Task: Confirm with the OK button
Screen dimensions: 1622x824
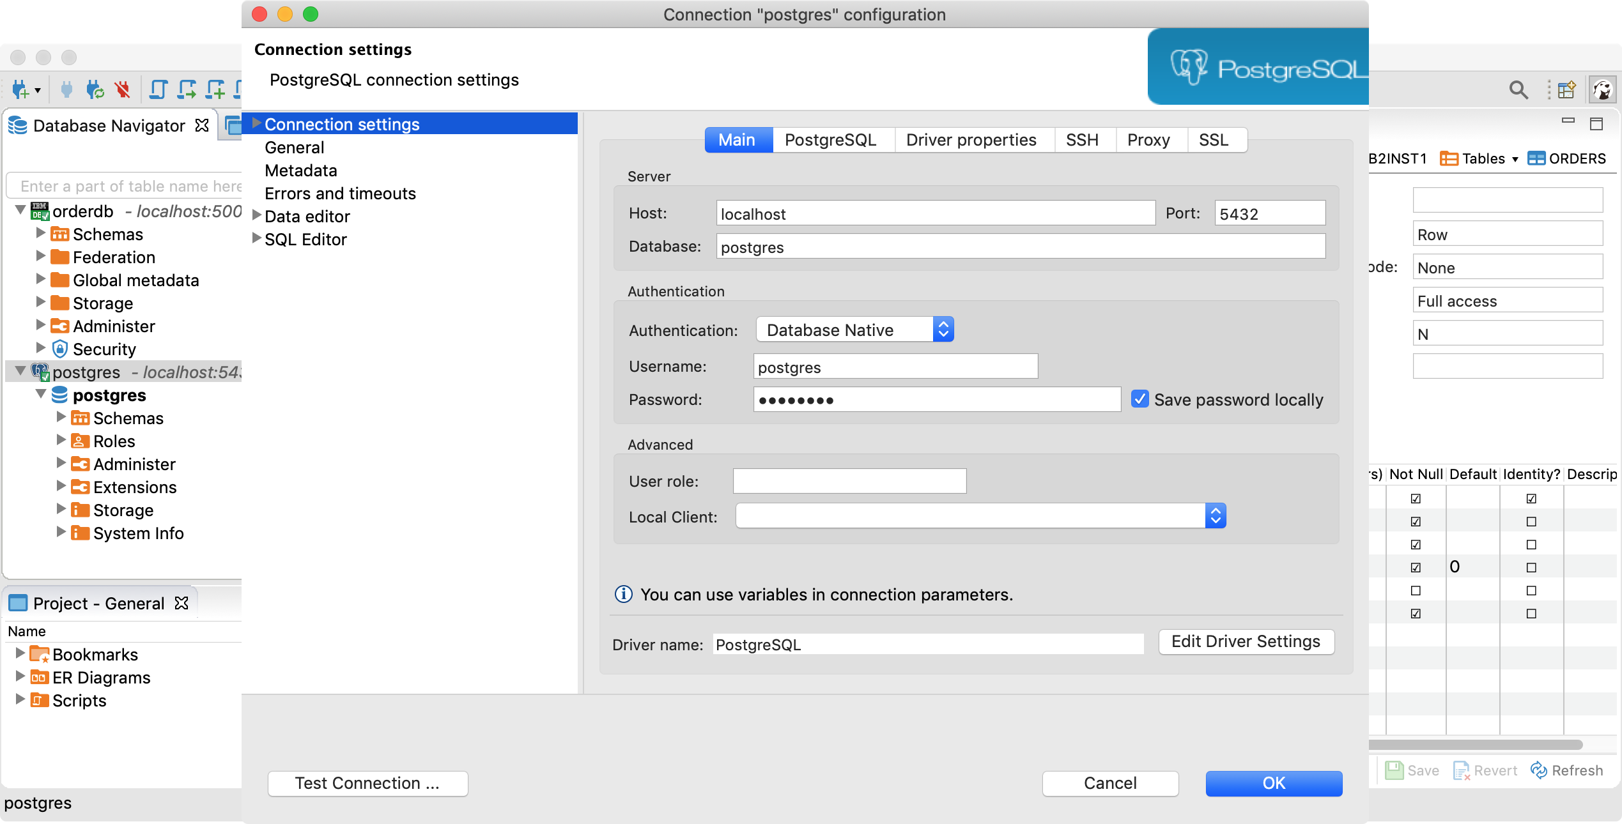Action: (x=1274, y=783)
